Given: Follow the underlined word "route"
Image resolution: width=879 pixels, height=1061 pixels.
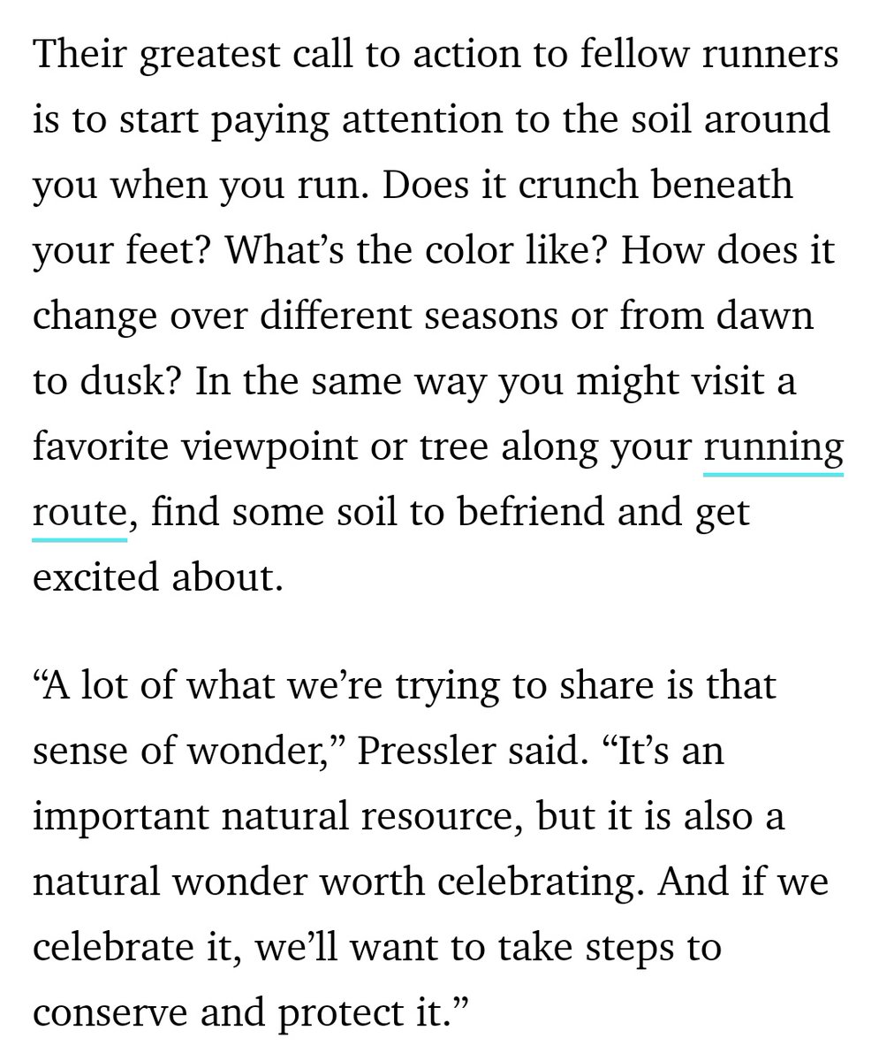Looking at the screenshot, I should point(80,513).
